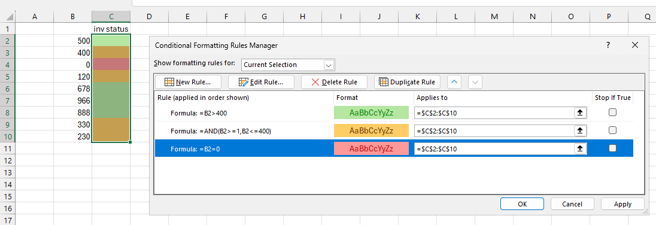Select rule Formula: =B2=0

pos(394,148)
